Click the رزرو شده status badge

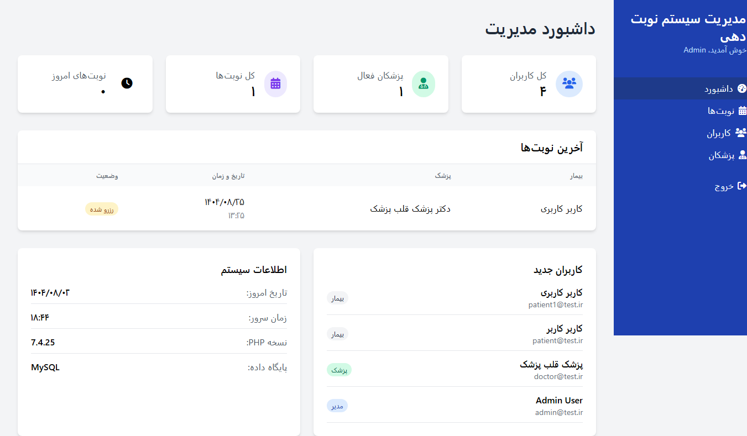point(102,209)
